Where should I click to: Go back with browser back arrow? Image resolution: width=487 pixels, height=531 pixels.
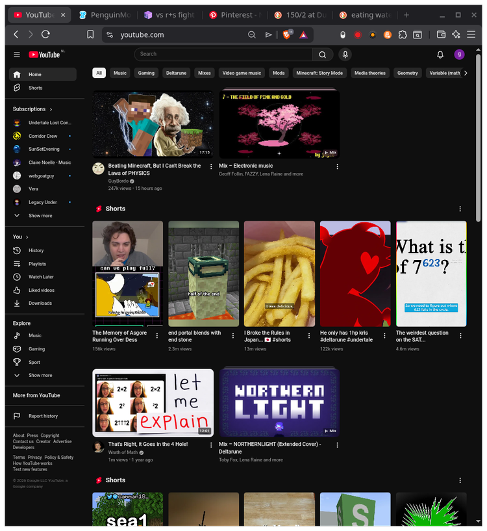16,34
